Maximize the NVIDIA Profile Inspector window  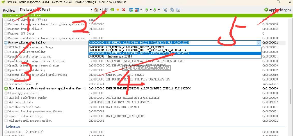278,2
